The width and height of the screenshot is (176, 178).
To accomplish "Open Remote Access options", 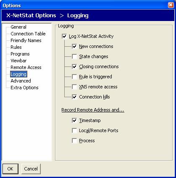I will pyautogui.click(x=26, y=67).
